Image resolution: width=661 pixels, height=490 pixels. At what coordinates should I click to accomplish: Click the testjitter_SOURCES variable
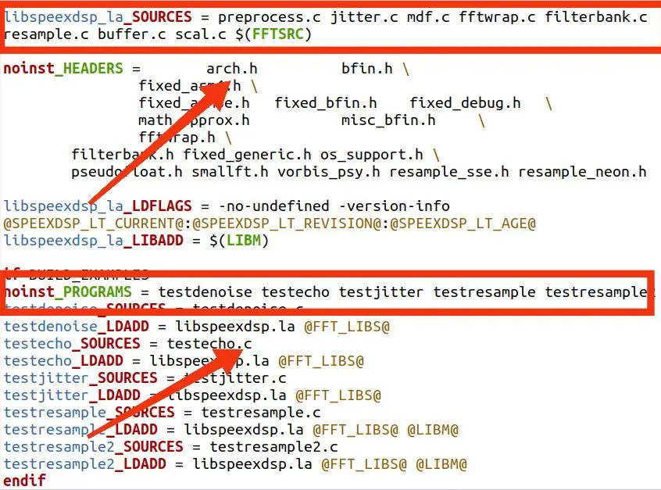click(x=80, y=378)
